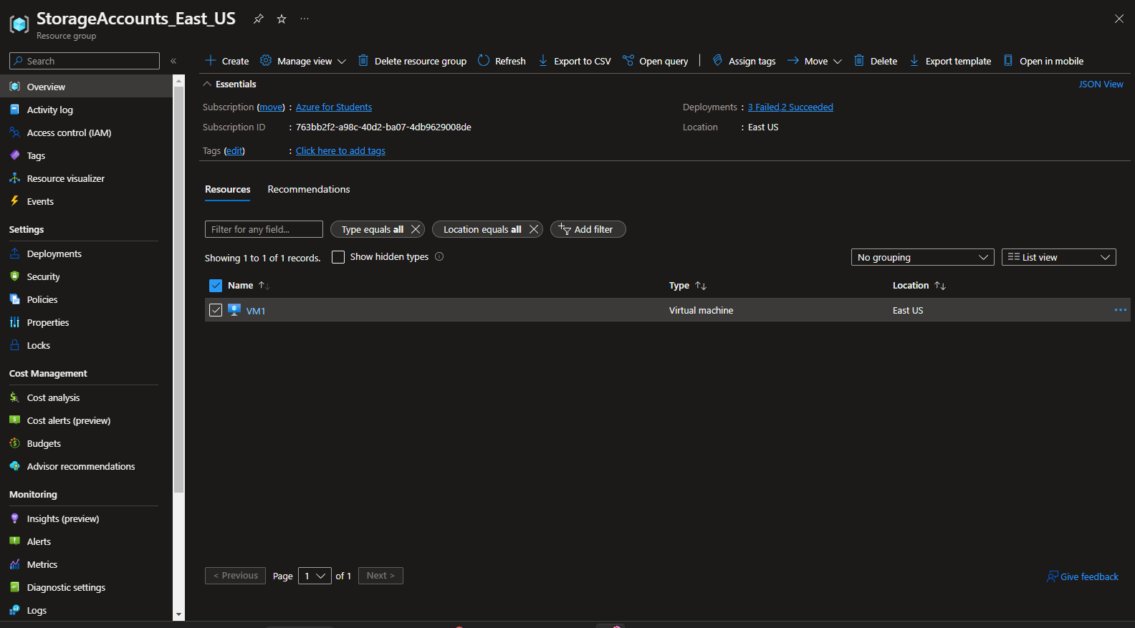The width and height of the screenshot is (1135, 628).
Task: Click the Manage view gear icon
Action: click(x=266, y=61)
